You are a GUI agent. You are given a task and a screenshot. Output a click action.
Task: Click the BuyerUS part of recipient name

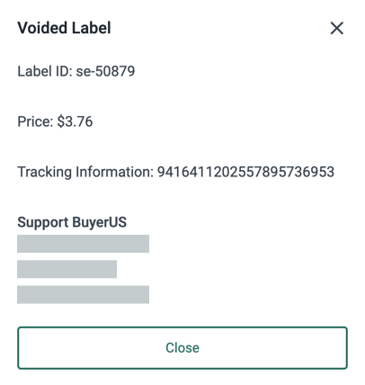tap(100, 222)
